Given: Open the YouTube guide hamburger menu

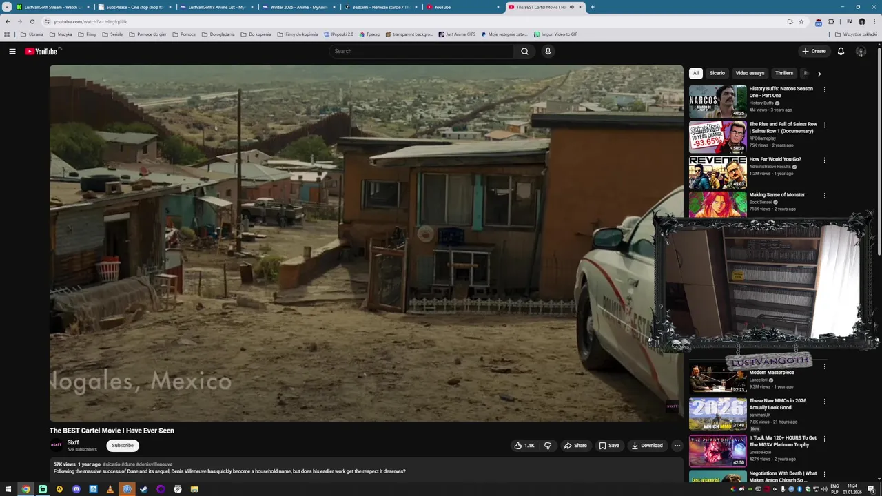Looking at the screenshot, I should click(12, 51).
